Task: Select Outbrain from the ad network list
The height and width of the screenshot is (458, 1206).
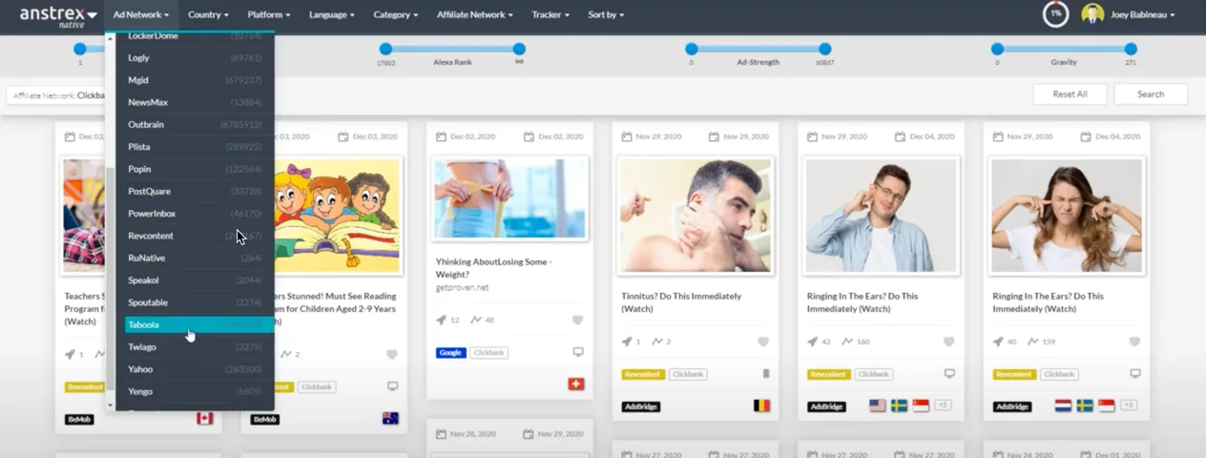Action: pyautogui.click(x=196, y=124)
